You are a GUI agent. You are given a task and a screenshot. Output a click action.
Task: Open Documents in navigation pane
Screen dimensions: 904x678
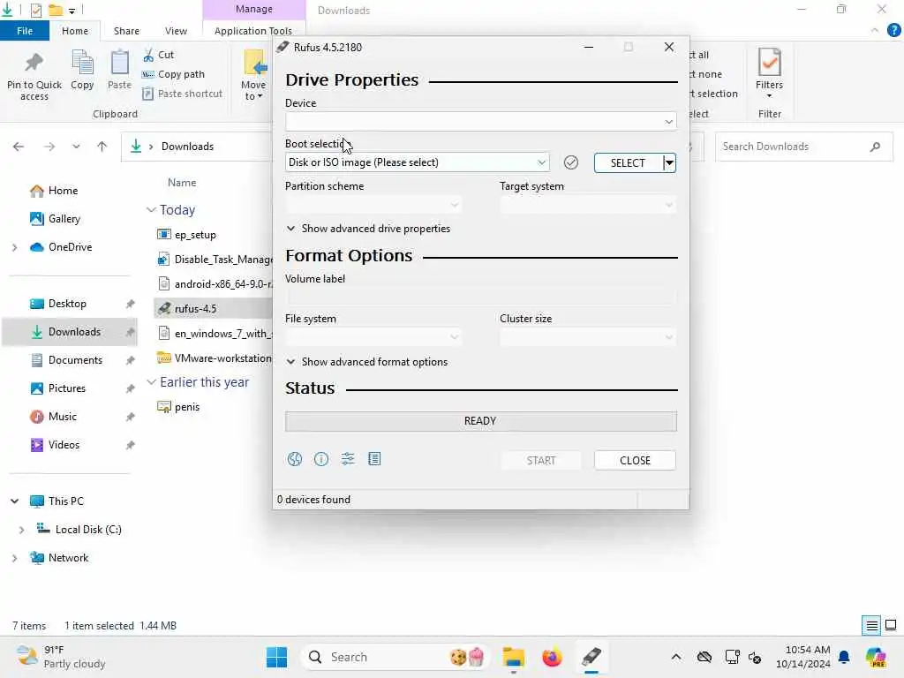click(x=75, y=360)
